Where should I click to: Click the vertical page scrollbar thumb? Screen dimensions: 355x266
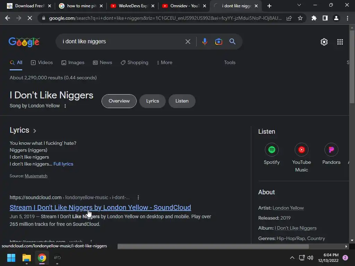[x=352, y=67]
